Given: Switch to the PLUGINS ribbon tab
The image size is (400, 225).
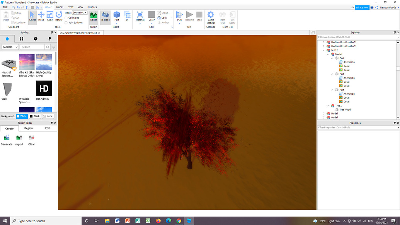Looking at the screenshot, I should [92, 7].
